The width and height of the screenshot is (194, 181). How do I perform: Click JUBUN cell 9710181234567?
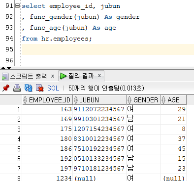point(99,169)
